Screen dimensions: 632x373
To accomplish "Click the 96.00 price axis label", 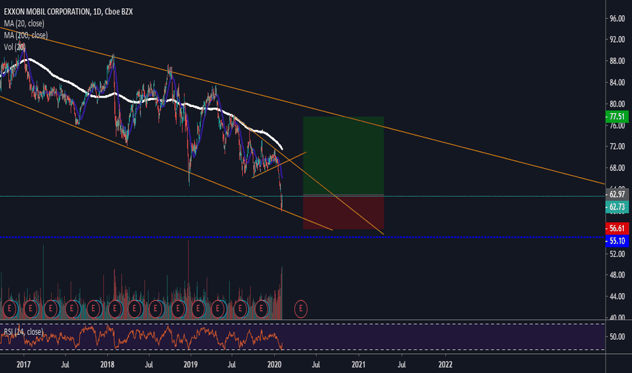I will pos(617,18).
